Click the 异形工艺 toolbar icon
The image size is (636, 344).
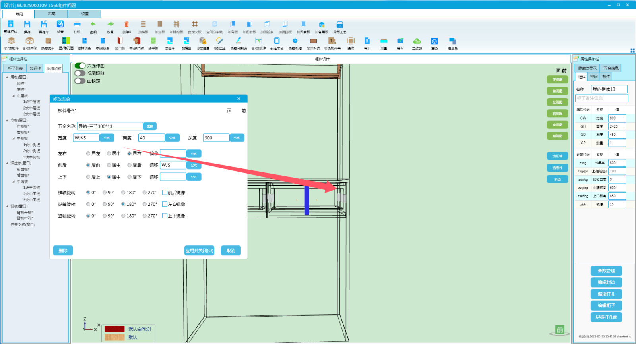coord(340,25)
